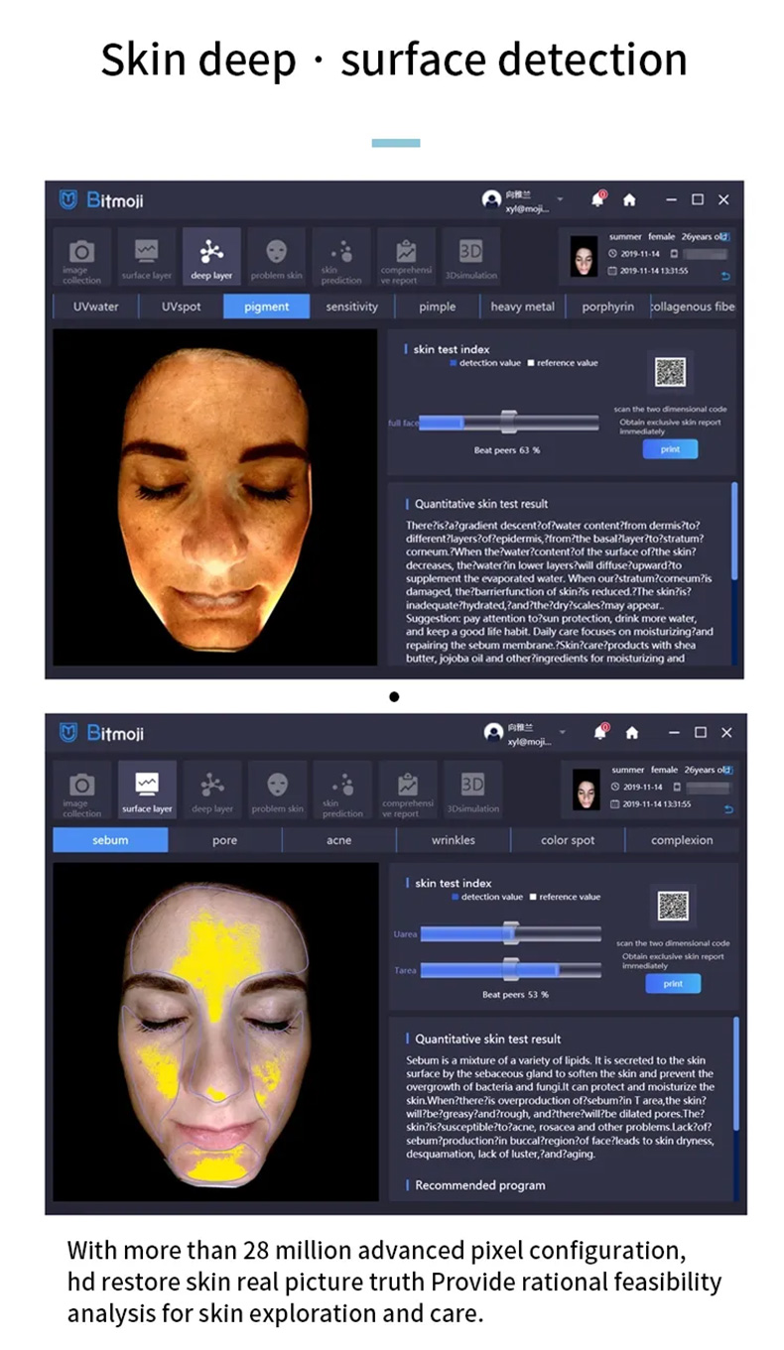Expand account dropdown arrow in the sebum window
The height and width of the screenshot is (1350, 784).
click(562, 732)
